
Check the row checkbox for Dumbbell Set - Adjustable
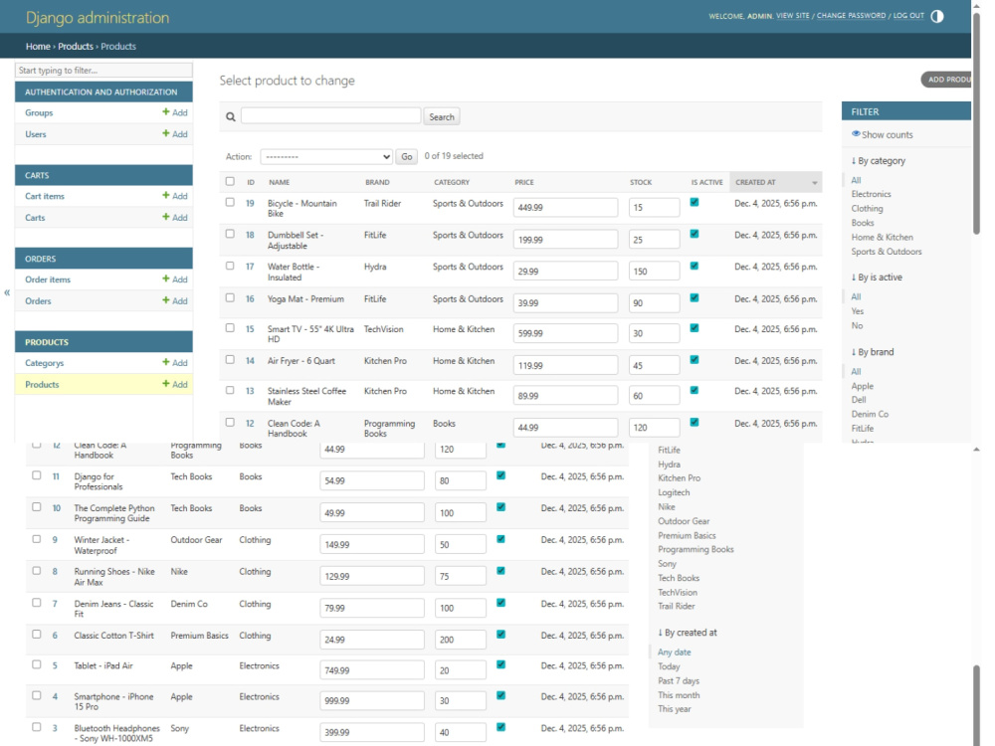click(x=230, y=234)
